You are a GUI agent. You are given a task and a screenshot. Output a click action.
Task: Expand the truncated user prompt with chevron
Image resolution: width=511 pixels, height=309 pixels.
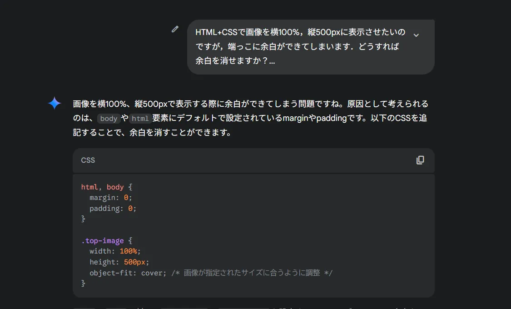(416, 35)
